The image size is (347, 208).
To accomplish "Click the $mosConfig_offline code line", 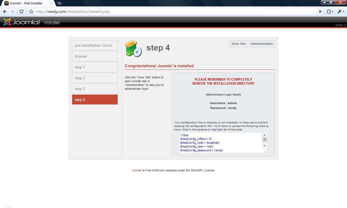I will (196, 139).
